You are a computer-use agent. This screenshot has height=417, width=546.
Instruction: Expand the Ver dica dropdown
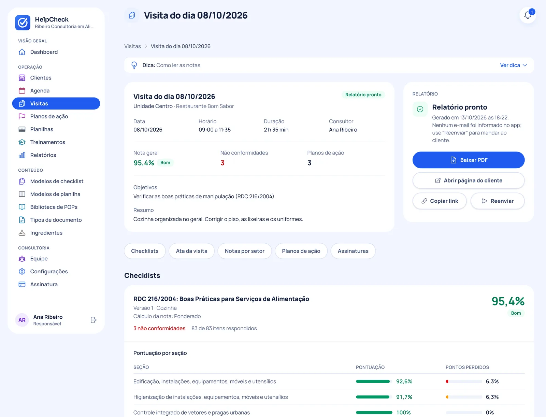click(514, 65)
